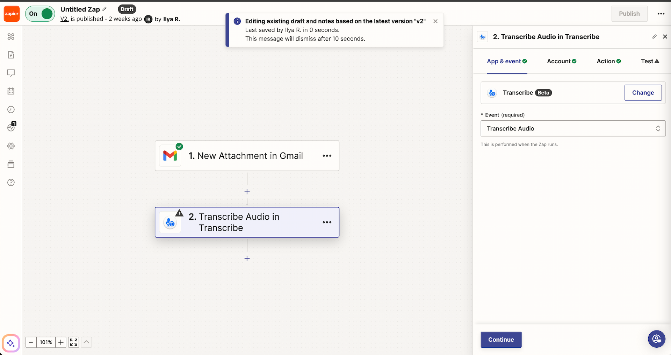Open the help question mark icon
The image size is (671, 355).
point(11,182)
